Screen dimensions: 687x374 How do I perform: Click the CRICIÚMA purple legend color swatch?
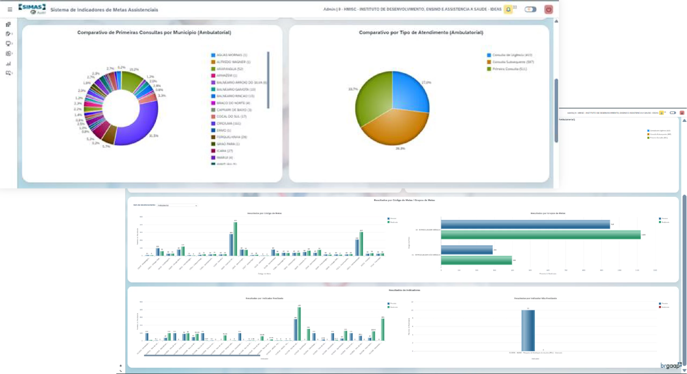(x=213, y=124)
